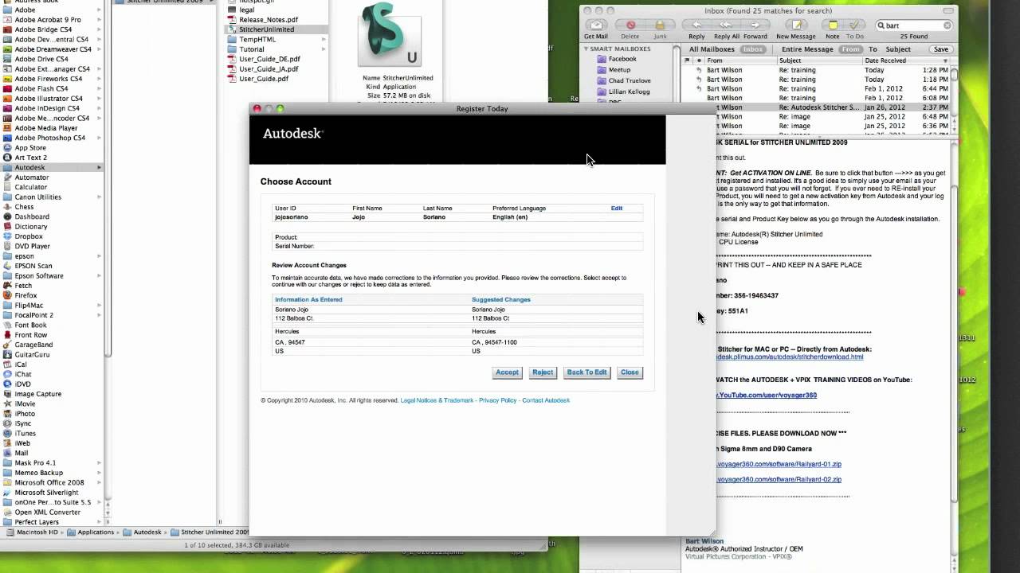Select the Subject search filter

point(898,49)
